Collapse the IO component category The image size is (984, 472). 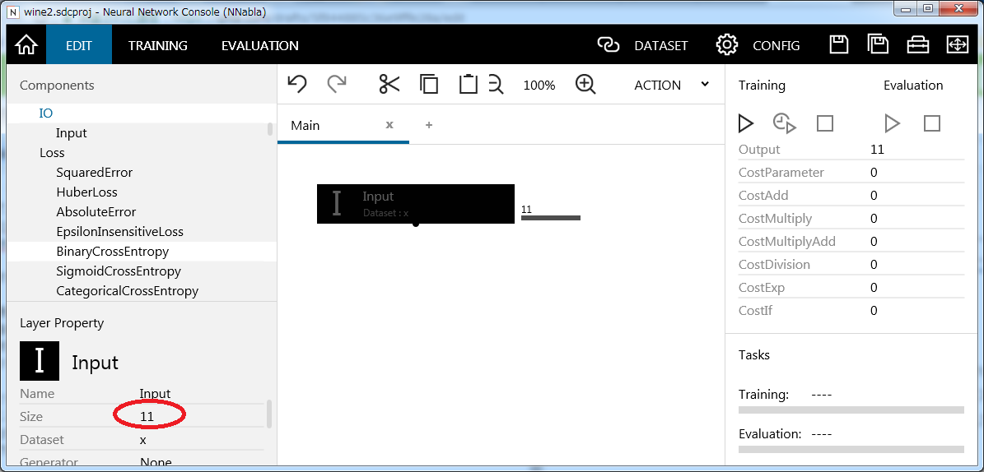pos(46,113)
